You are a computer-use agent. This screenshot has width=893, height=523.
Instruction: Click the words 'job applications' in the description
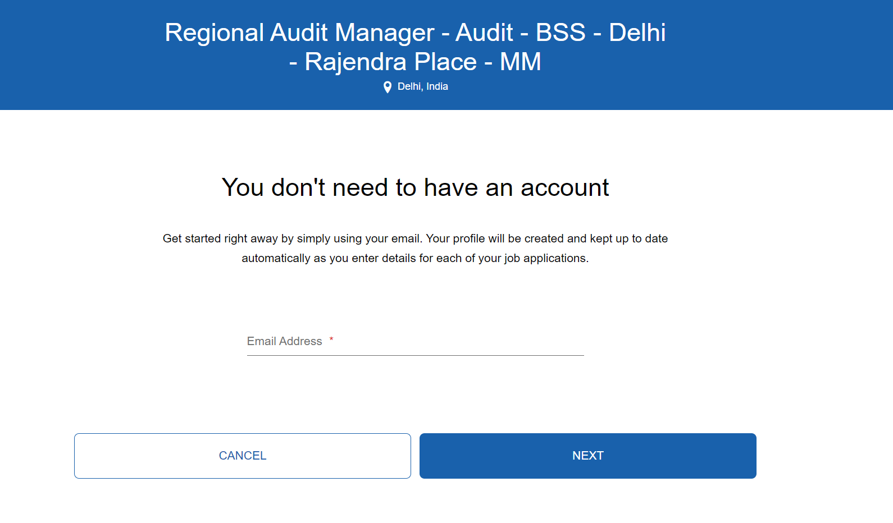coord(539,258)
